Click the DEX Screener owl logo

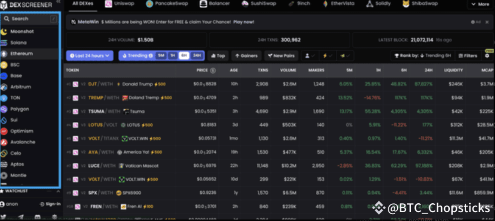4,5
